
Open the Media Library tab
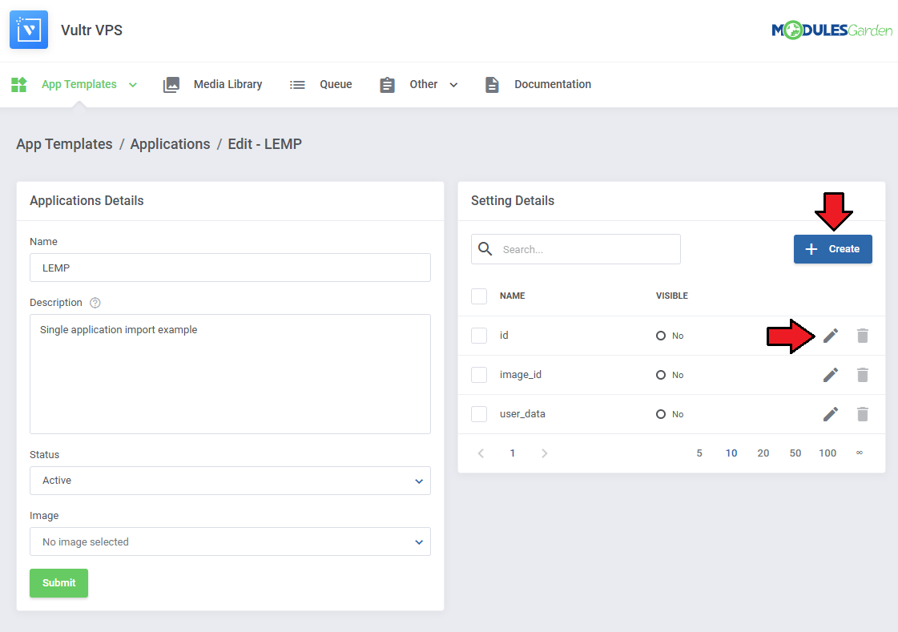(228, 84)
